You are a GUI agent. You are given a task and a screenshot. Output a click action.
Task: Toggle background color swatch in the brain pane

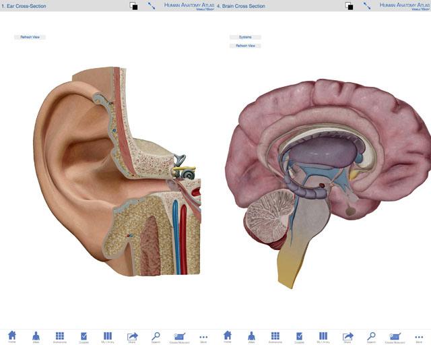[349, 5]
